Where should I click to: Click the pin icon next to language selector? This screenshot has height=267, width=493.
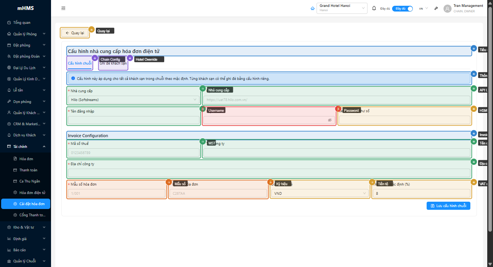(436, 8)
